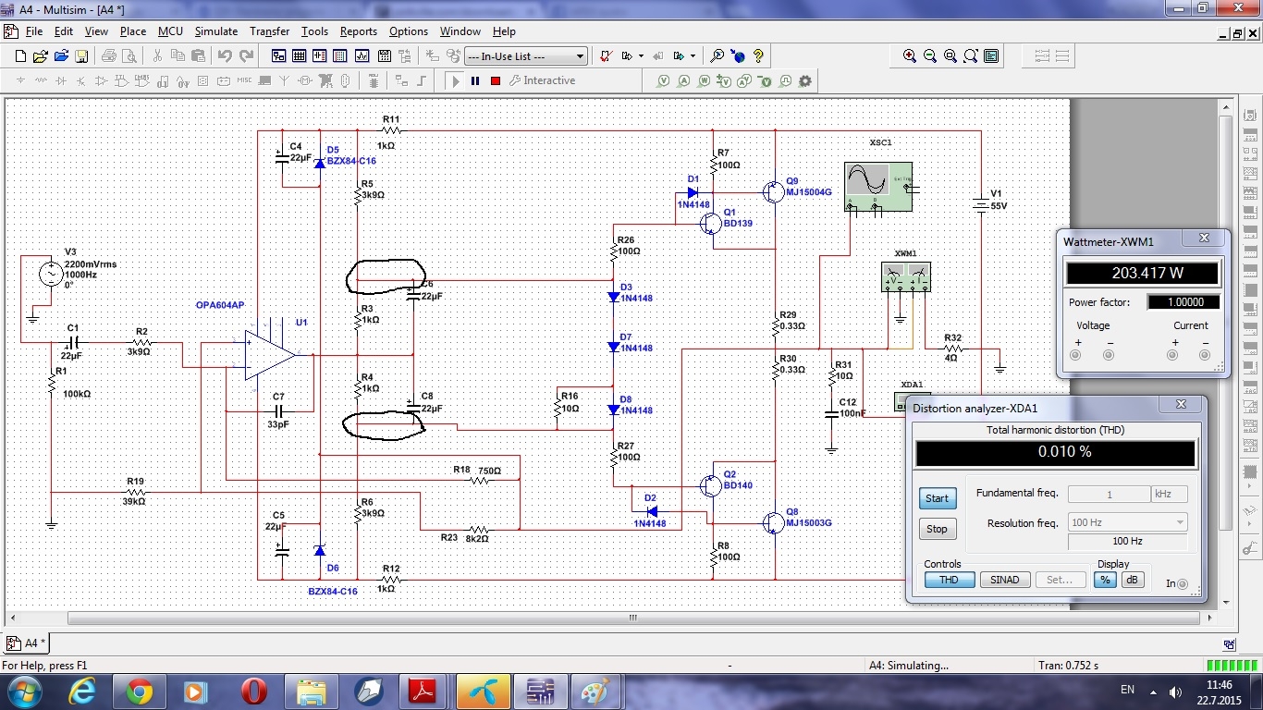Run Electrical Rules Check icon
The width and height of the screenshot is (1263, 710).
point(606,56)
